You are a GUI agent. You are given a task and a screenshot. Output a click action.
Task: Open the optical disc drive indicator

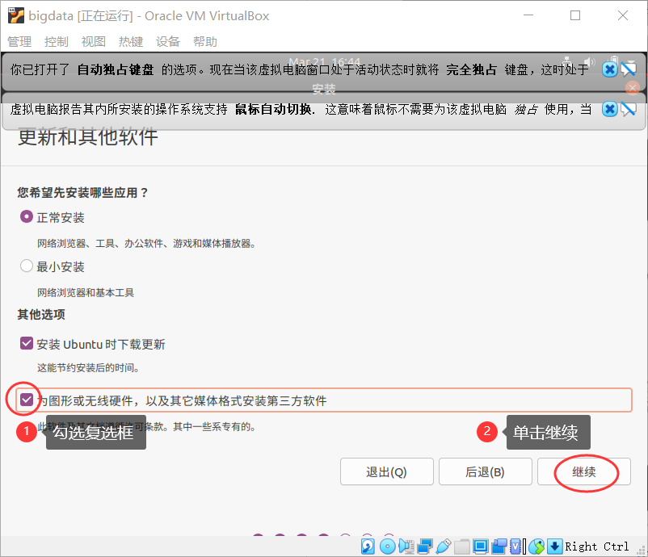tap(387, 547)
